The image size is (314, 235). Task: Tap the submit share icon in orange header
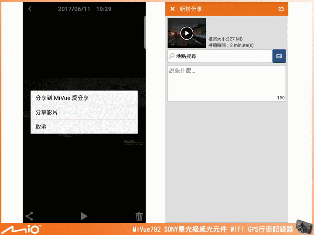pos(281,9)
